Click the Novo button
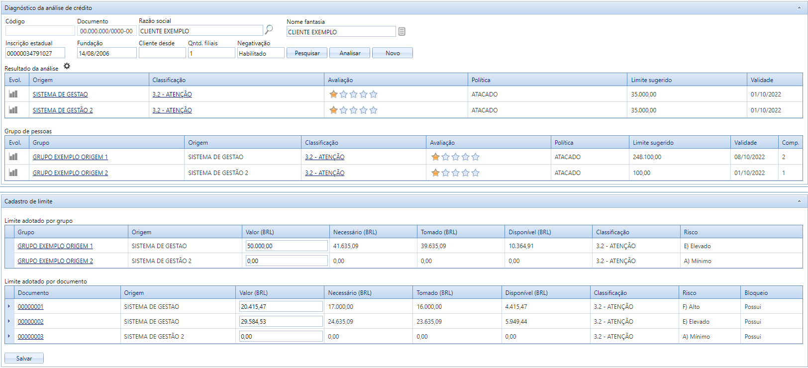Viewport: 808px width, 368px height. click(x=393, y=53)
